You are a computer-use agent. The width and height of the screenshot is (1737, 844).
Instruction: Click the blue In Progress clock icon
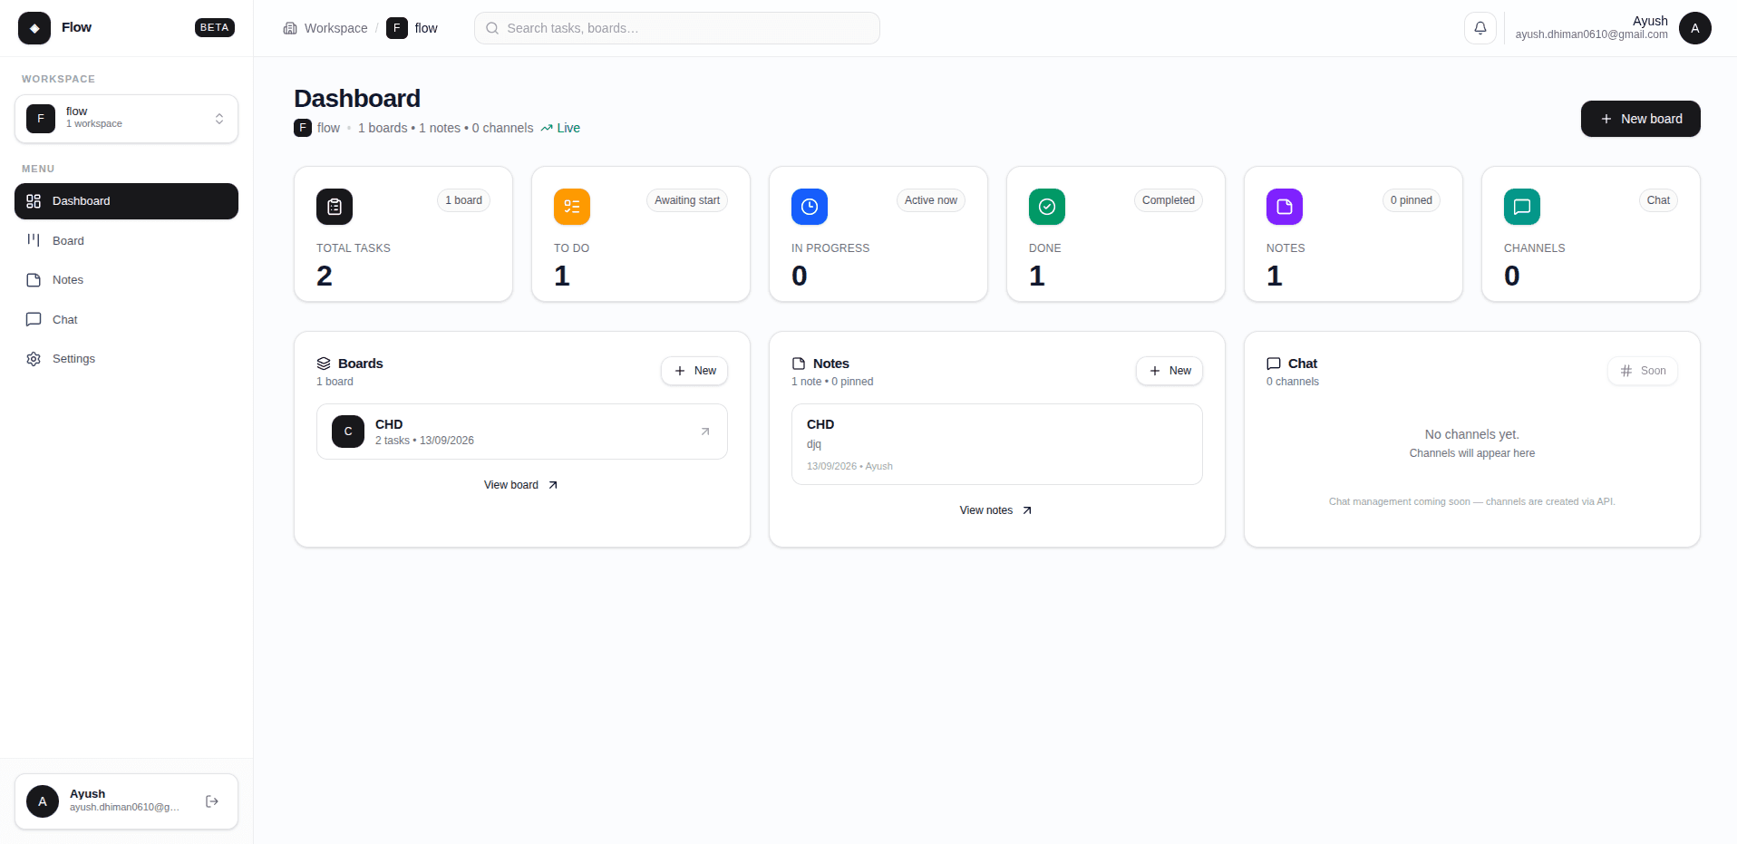coord(810,207)
